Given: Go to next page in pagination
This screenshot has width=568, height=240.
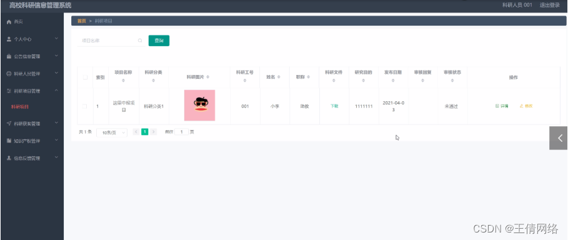Looking at the screenshot, I should coord(154,132).
